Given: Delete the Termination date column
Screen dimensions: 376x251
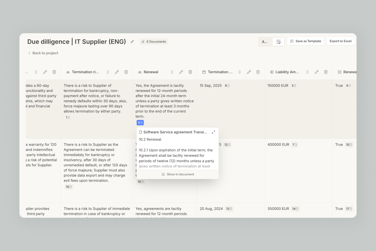Looking at the screenshot, I should [258, 72].
